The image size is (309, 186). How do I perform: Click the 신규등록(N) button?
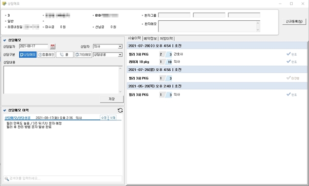pos(294,21)
